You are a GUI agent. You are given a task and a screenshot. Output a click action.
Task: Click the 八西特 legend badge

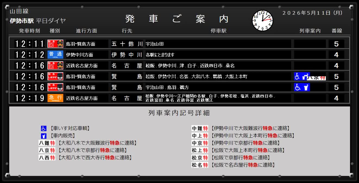(x=47, y=158)
